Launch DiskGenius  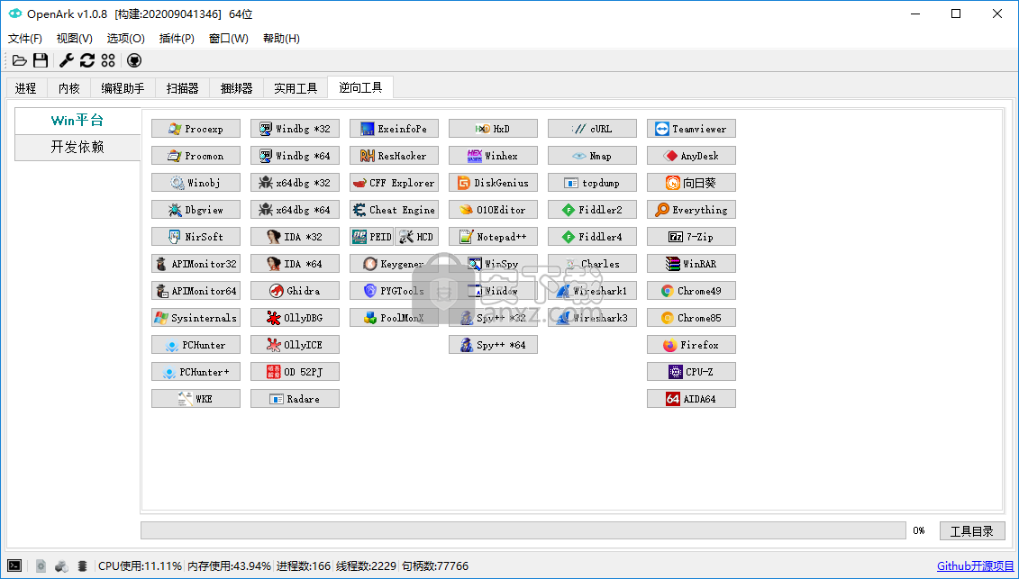pos(493,183)
